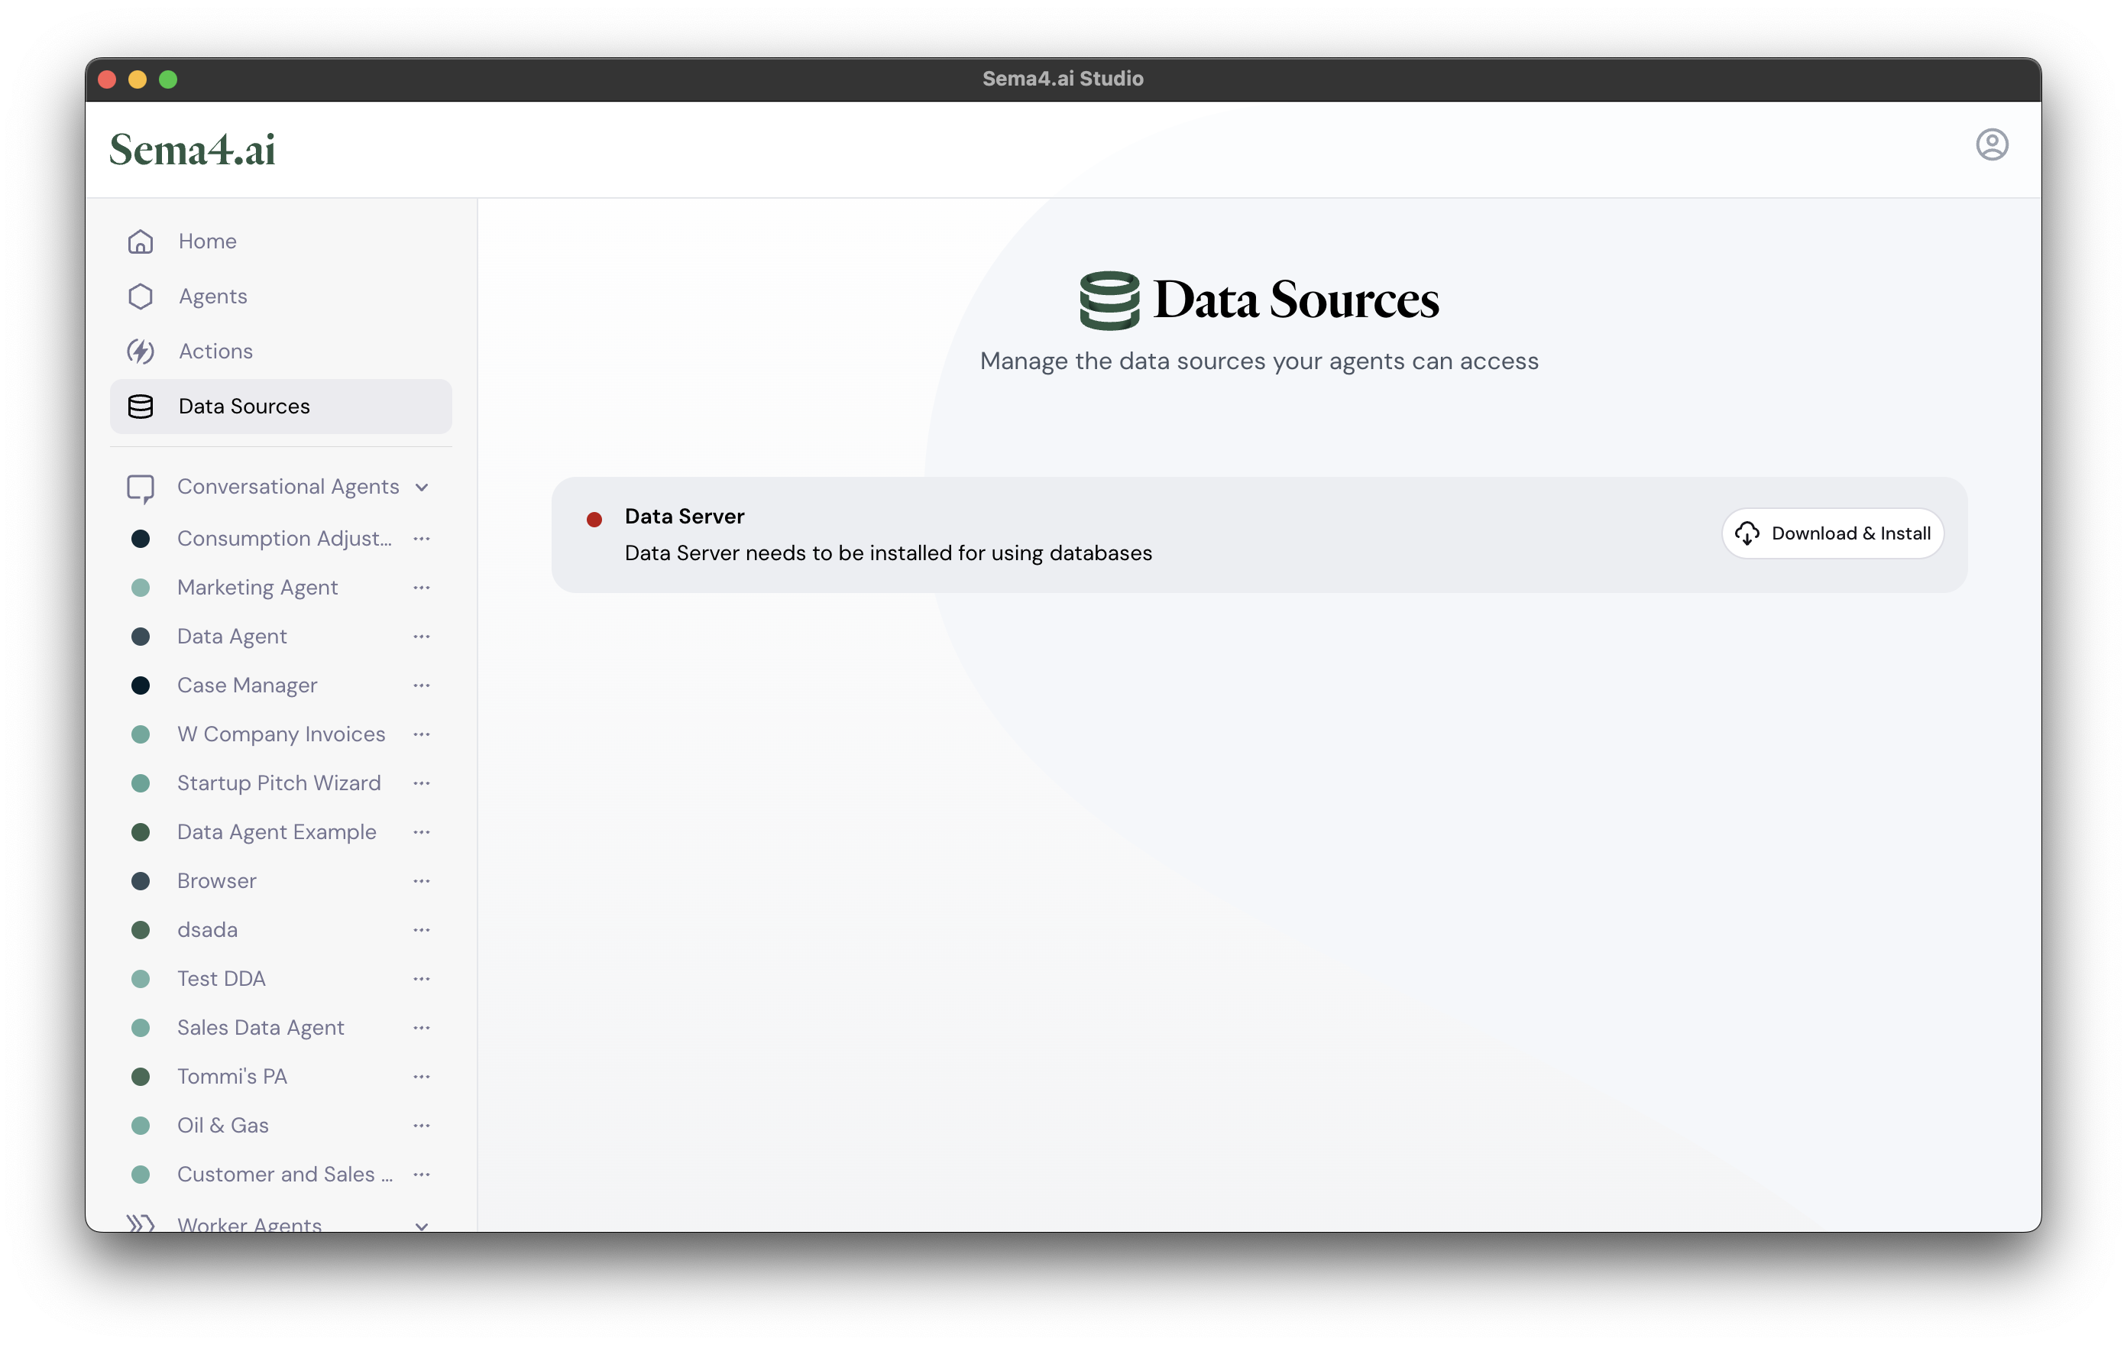Open Startup Pitch Wizard agent
Image resolution: width=2127 pixels, height=1345 pixels.
tap(279, 783)
